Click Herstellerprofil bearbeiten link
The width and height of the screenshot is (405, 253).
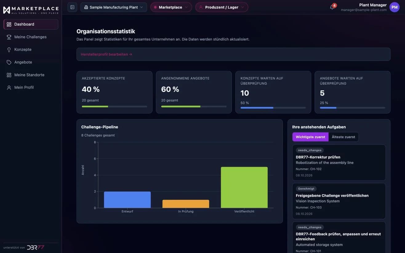click(x=106, y=54)
